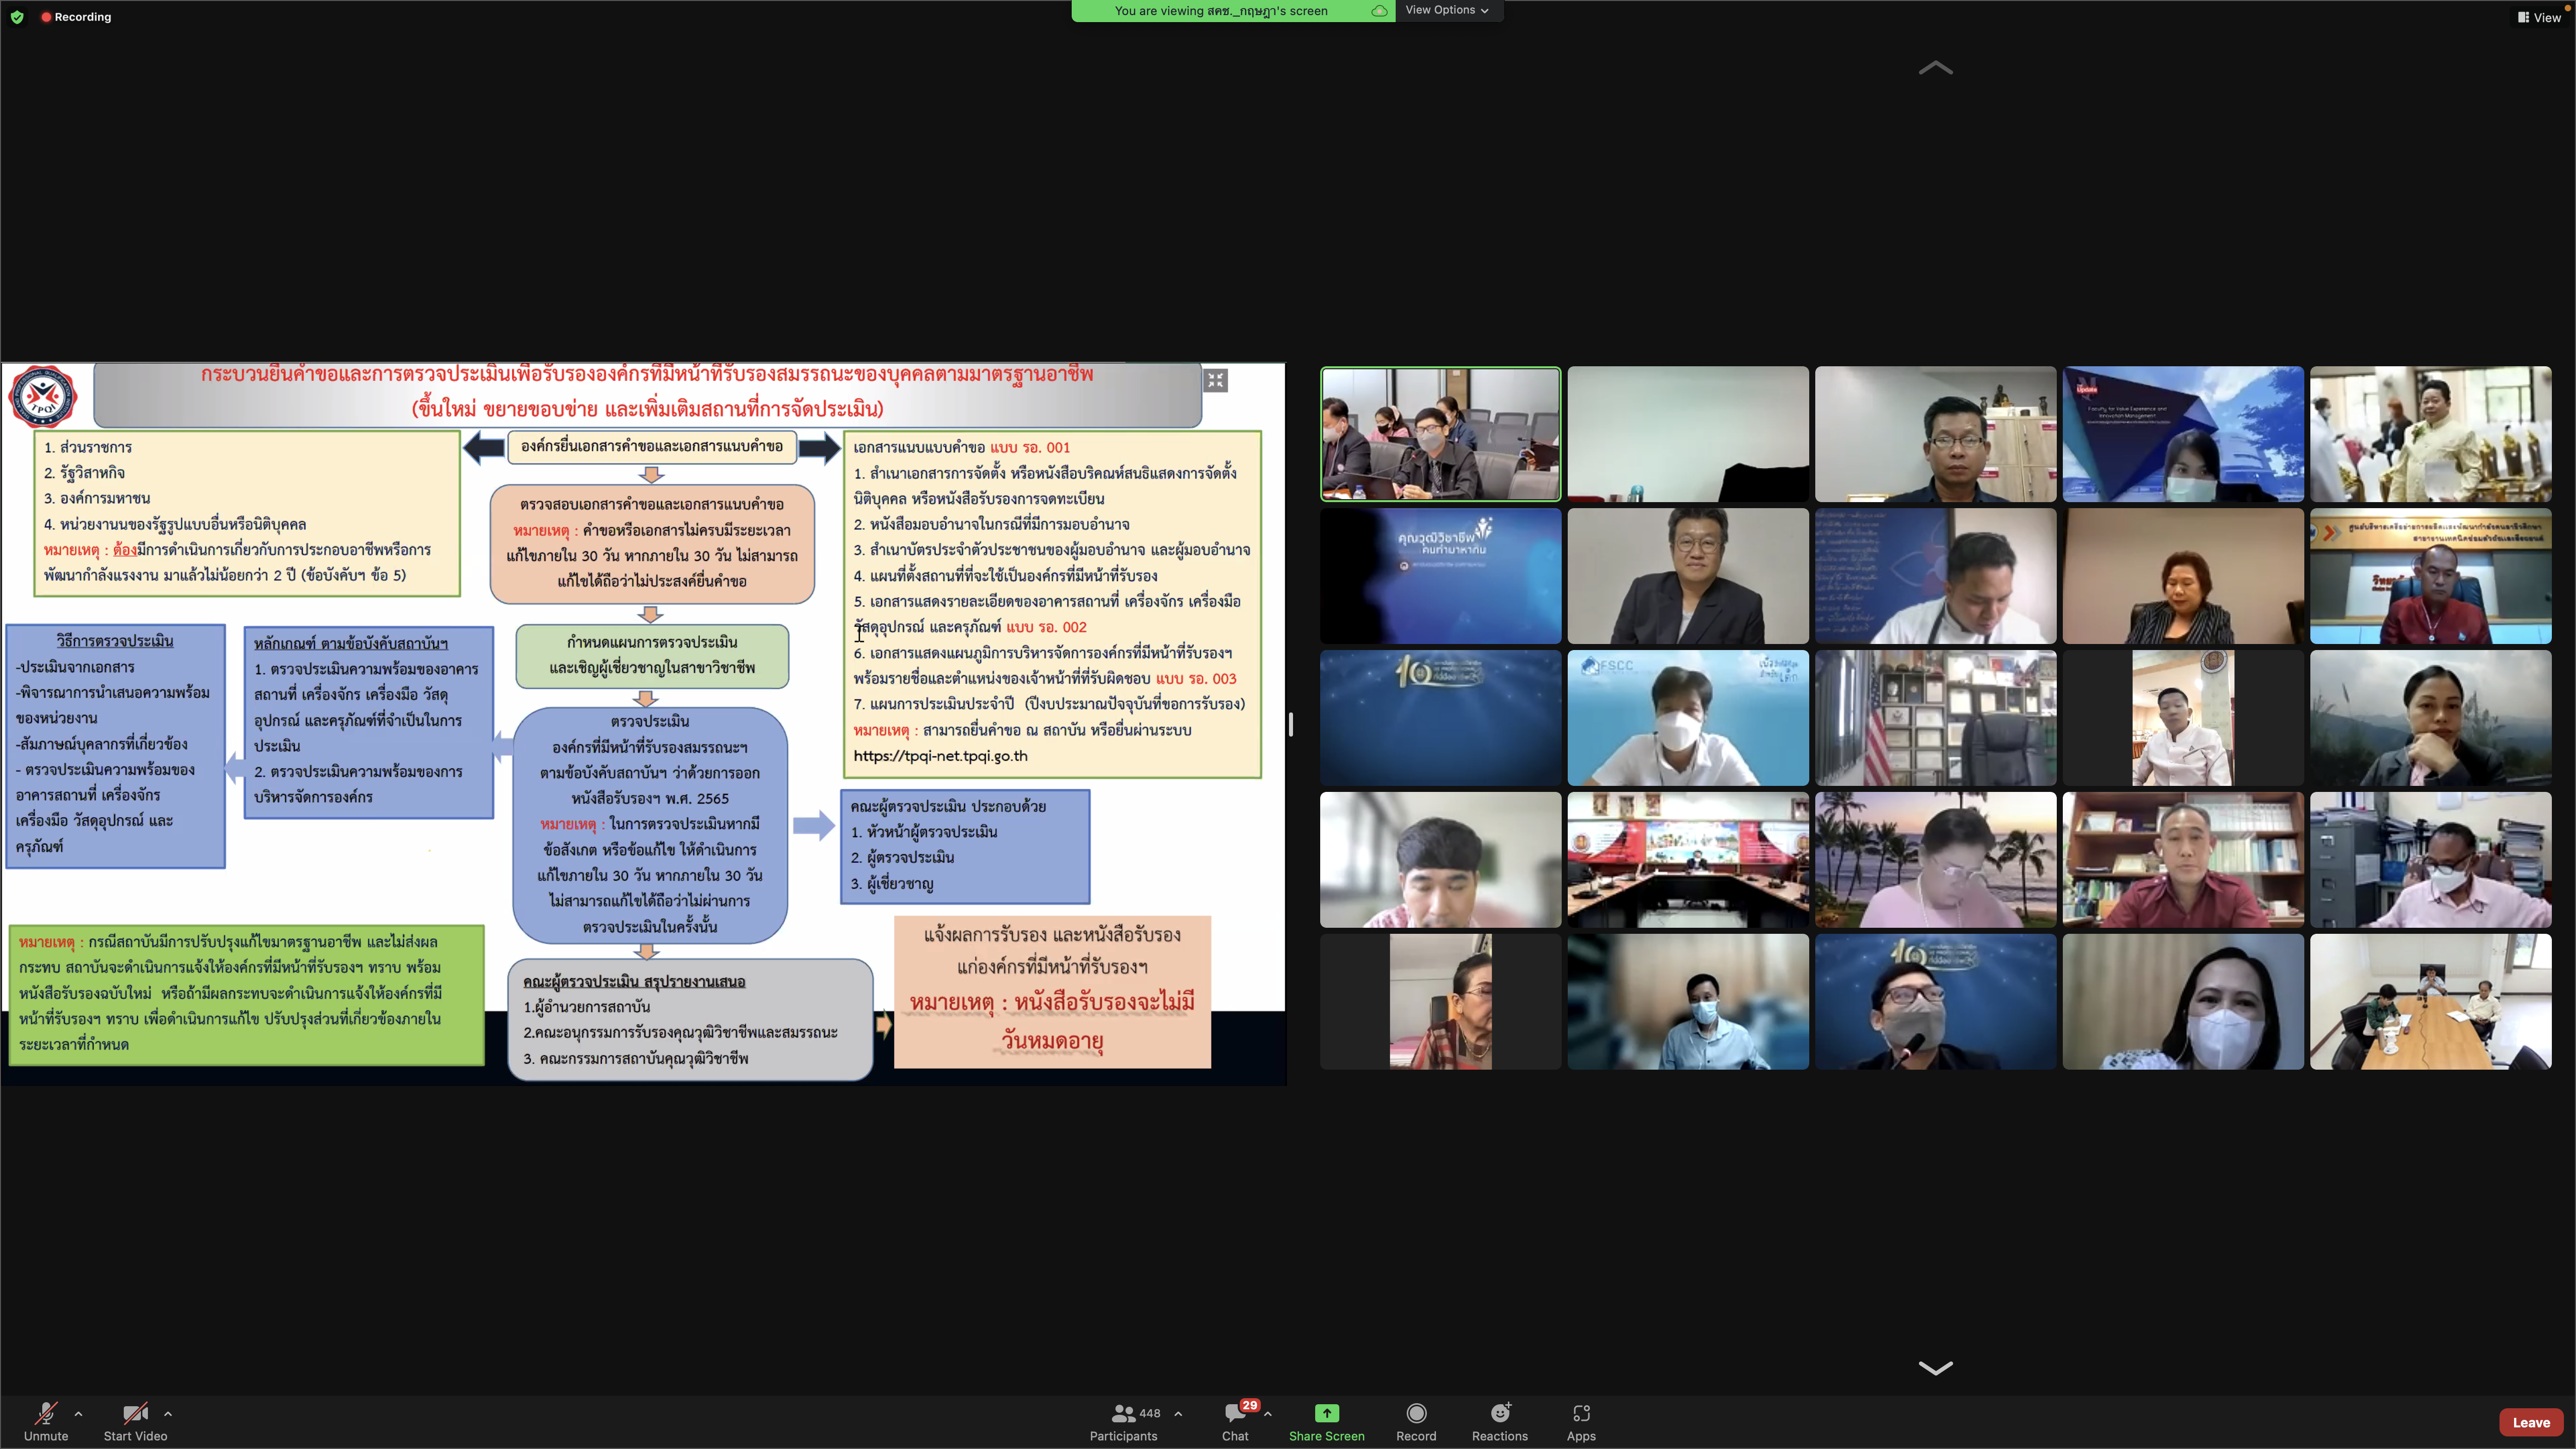This screenshot has width=2576, height=1449.
Task: Unmute the microphone
Action: [46, 1421]
